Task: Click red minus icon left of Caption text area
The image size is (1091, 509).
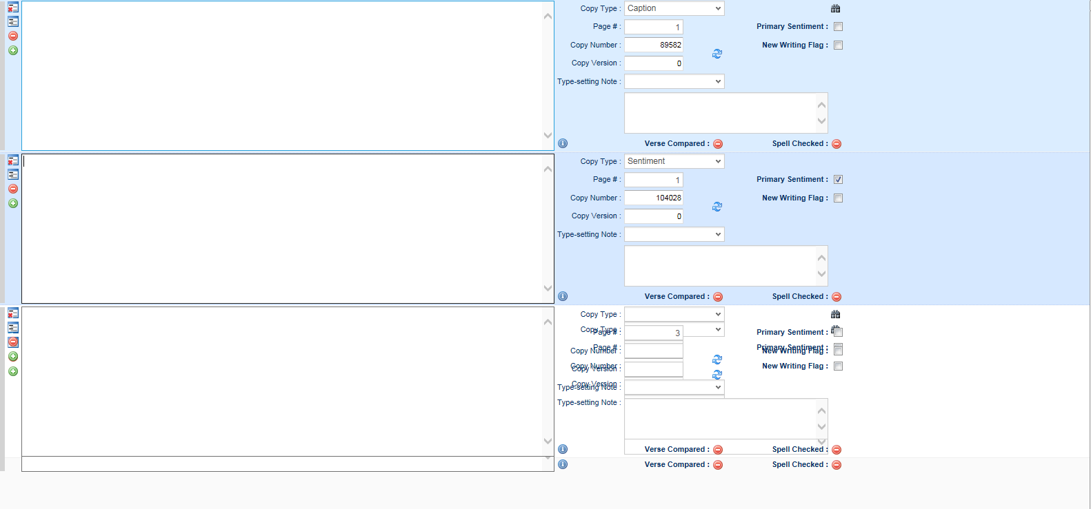Action: [13, 36]
